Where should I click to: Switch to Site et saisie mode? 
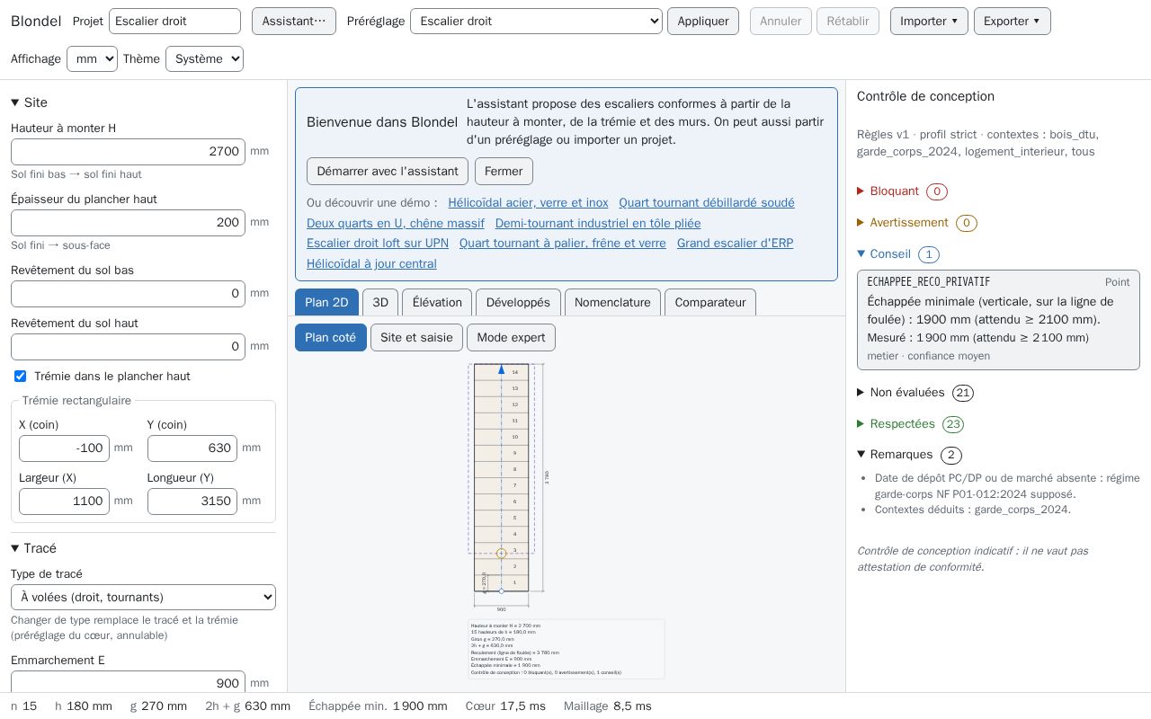[x=416, y=337]
